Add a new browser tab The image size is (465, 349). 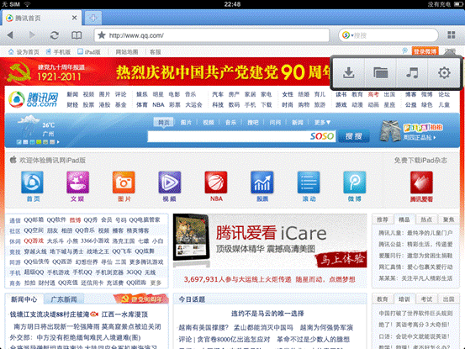(x=93, y=19)
